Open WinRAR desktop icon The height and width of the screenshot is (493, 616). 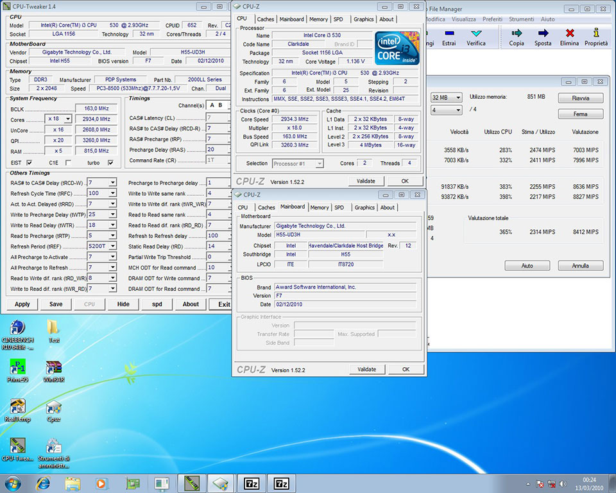click(x=53, y=372)
